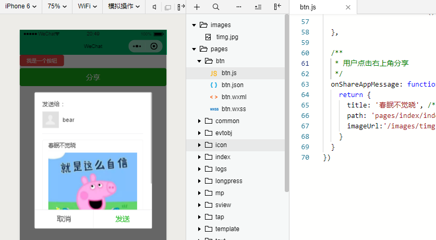The image size is (436, 240).
Task: Click the green 发送 send button
Action: point(123,219)
